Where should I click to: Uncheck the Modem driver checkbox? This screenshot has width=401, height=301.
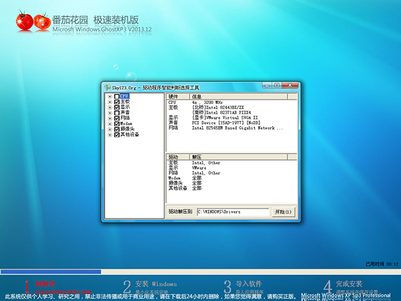point(117,124)
